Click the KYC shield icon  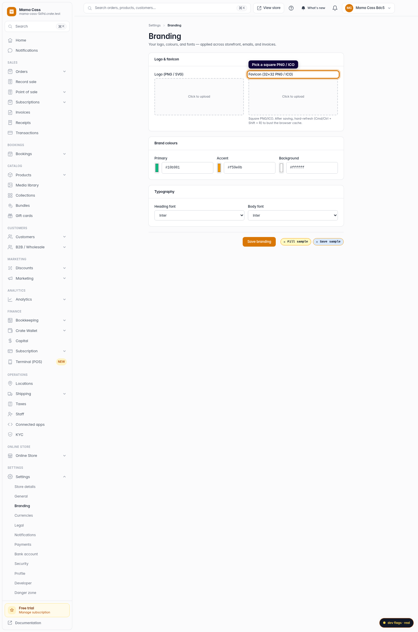pos(10,435)
